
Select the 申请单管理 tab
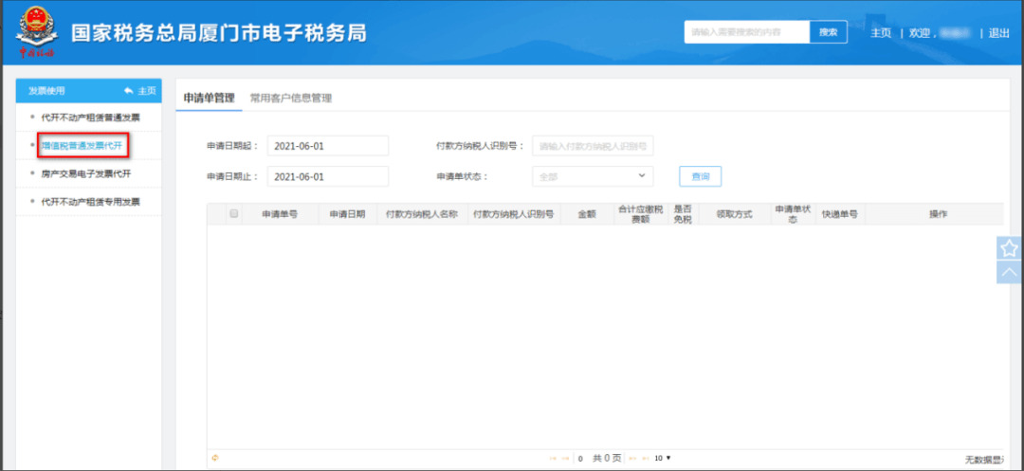[208, 98]
